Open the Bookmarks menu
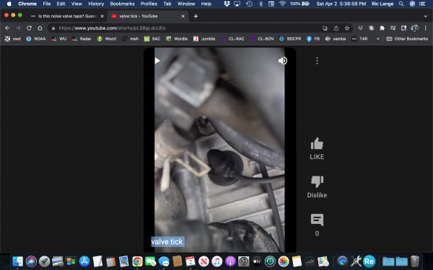 [122, 4]
